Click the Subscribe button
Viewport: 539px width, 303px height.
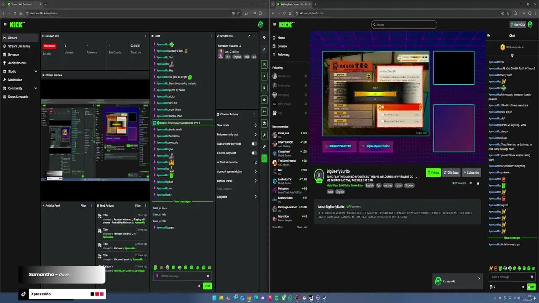[x=471, y=173]
